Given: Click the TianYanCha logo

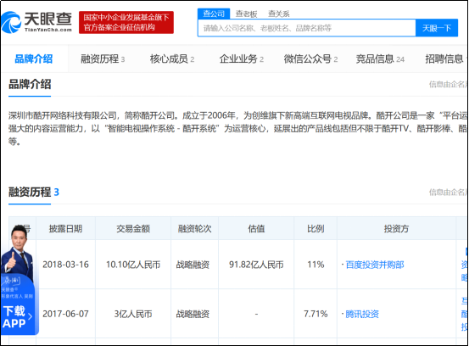Looking at the screenshot, I should pos(36,22).
